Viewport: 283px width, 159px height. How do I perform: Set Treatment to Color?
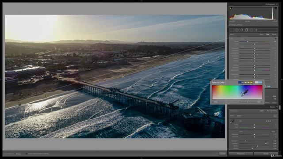[262, 111]
